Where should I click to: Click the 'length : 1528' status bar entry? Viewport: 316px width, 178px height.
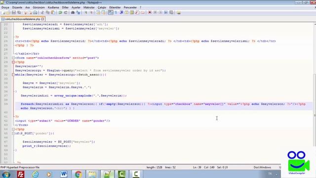pos(154,167)
